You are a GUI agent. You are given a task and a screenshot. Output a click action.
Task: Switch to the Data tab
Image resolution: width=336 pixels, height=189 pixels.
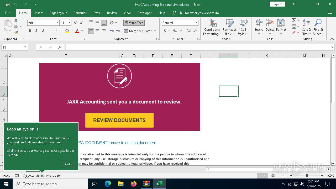coord(97,13)
